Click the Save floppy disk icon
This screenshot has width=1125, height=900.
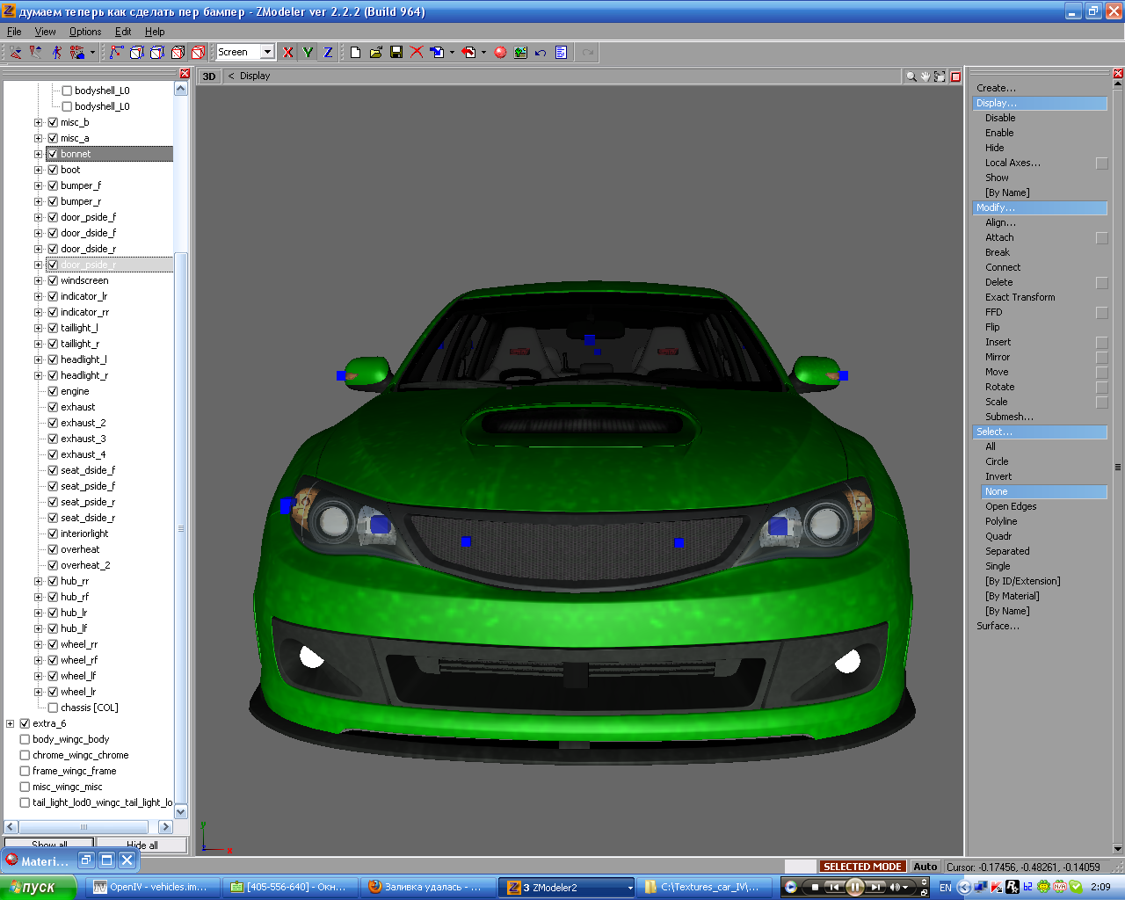(396, 53)
